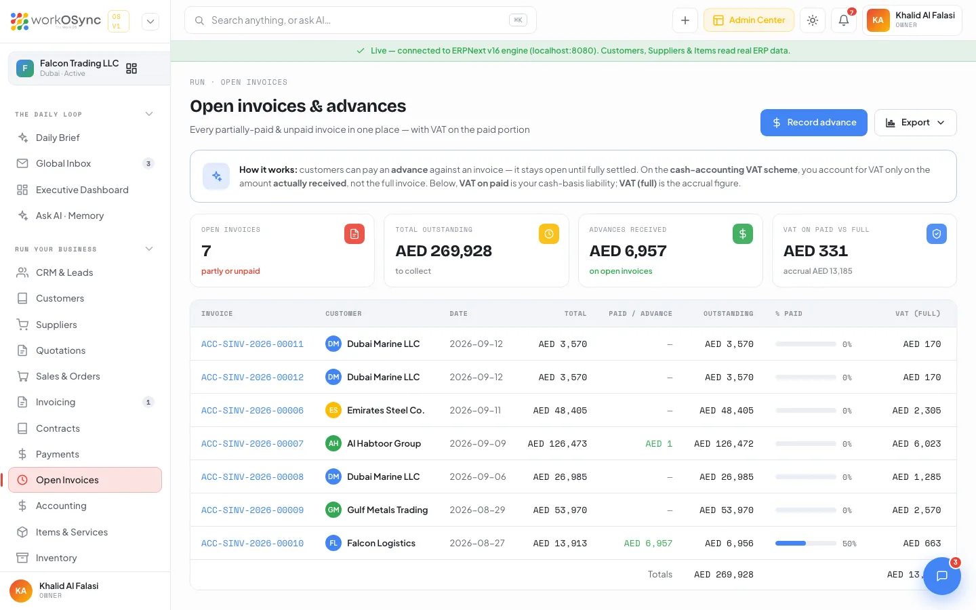Open Executive Dashboard
The image size is (976, 610).
click(x=85, y=190)
